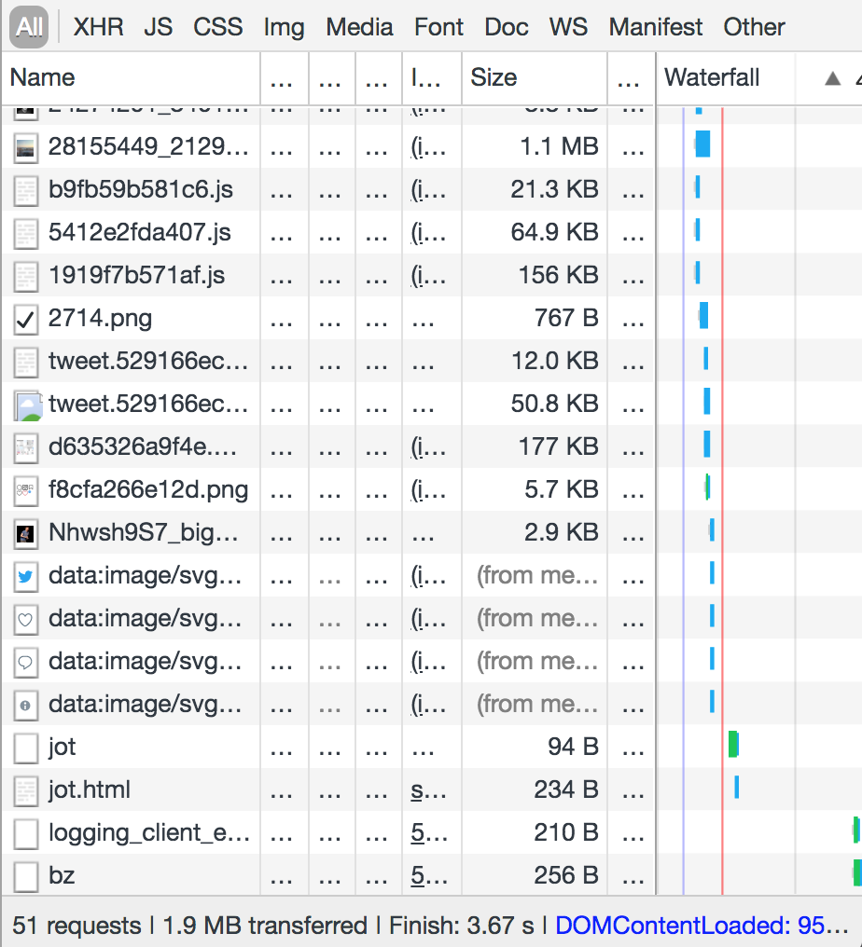Image resolution: width=862 pixels, height=947 pixels.
Task: Click image thumbnail icon for 28155449_2129 row
Action: tap(25, 146)
